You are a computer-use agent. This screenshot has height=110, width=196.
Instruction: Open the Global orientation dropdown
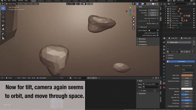click(71, 4)
